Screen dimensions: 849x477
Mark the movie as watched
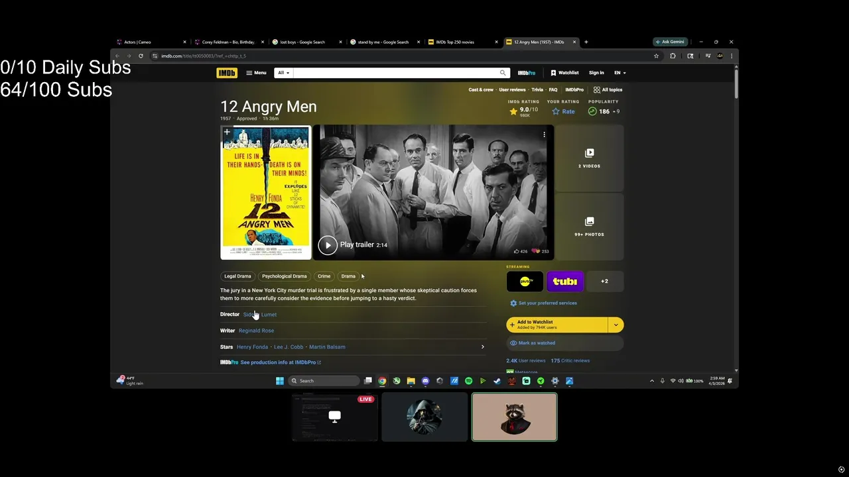[565, 343]
